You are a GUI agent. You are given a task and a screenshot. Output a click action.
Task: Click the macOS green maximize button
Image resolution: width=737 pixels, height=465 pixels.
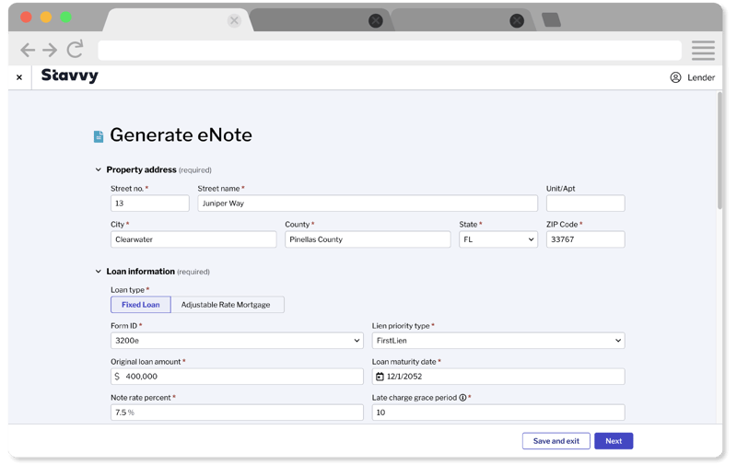pyautogui.click(x=65, y=17)
